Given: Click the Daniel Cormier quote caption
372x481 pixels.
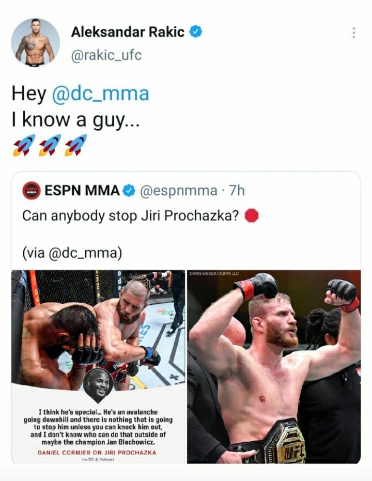Looking at the screenshot, I should [98, 427].
